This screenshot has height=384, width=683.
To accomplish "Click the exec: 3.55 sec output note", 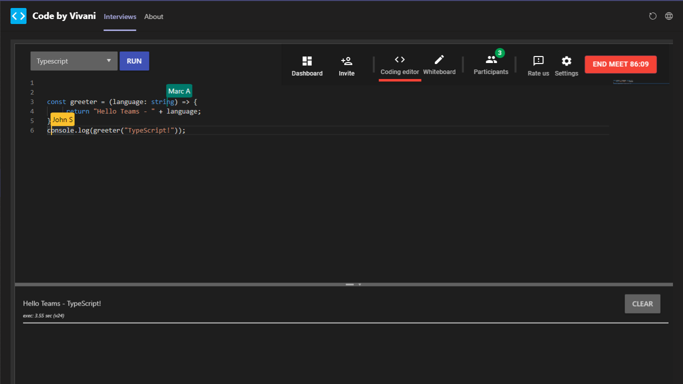I will click(x=43, y=316).
